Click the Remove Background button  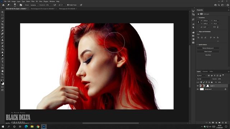(208, 48)
